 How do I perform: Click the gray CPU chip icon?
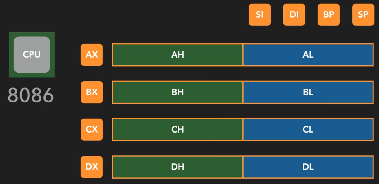(32, 55)
